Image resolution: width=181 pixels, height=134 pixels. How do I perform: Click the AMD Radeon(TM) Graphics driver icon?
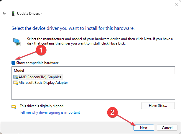(16, 77)
